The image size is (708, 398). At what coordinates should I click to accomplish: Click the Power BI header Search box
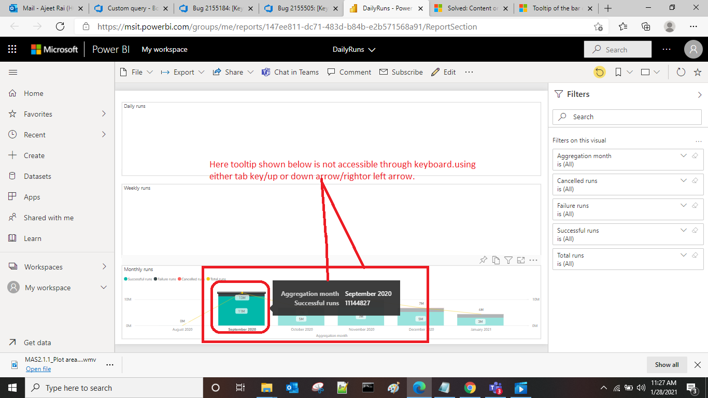click(x=618, y=50)
